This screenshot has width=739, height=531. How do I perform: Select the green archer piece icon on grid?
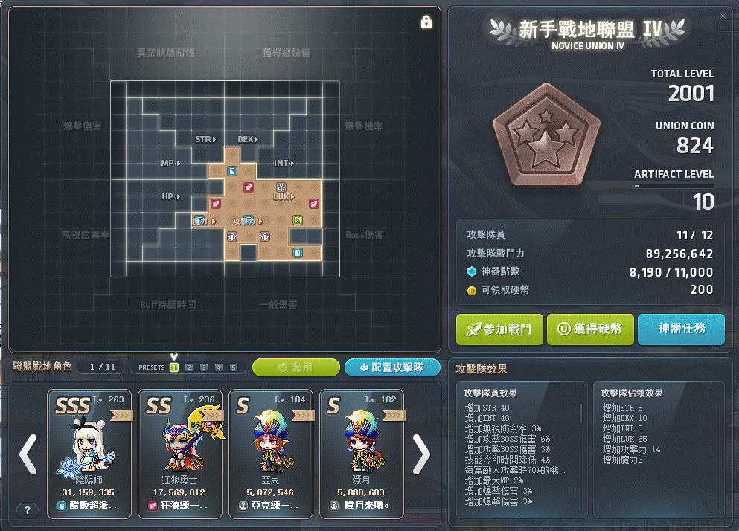[x=298, y=220]
